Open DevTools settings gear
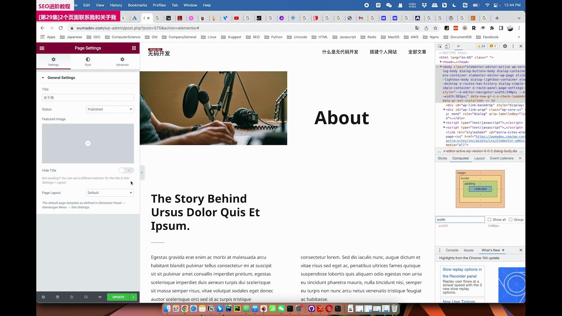 click(x=505, y=46)
